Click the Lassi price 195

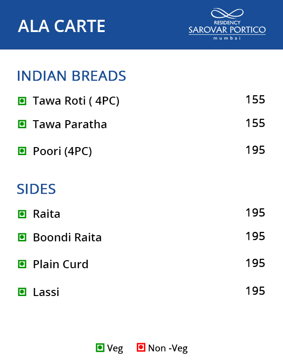255,291
